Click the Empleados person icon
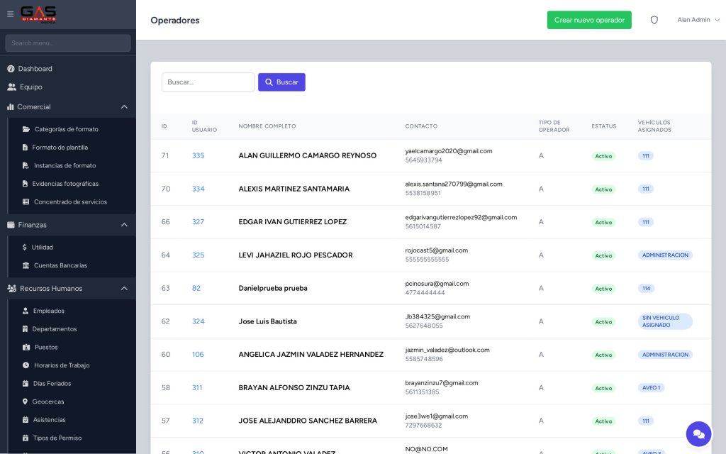 pyautogui.click(x=25, y=311)
